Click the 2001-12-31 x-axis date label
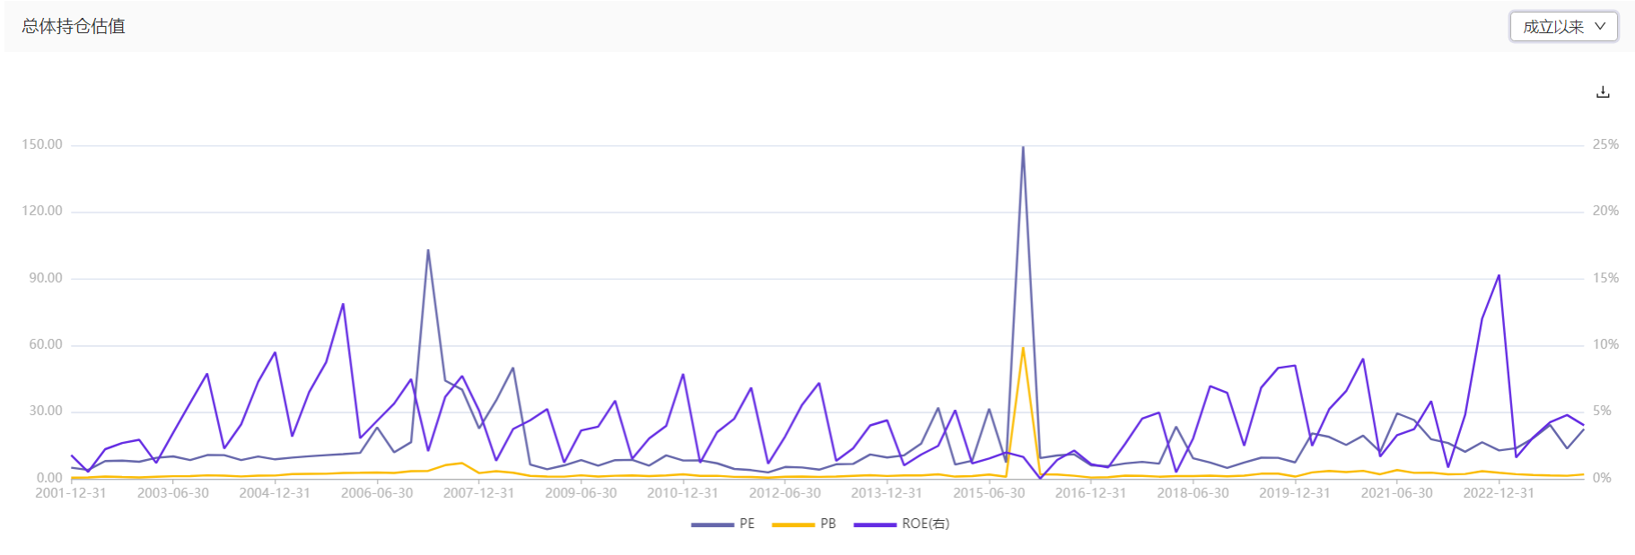1635x555 pixels. (x=71, y=493)
